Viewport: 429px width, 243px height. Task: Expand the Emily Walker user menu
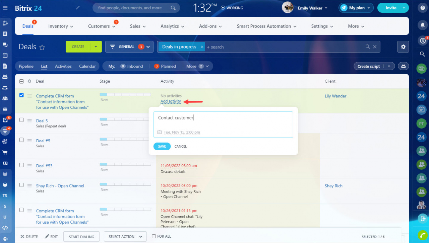[x=326, y=8]
